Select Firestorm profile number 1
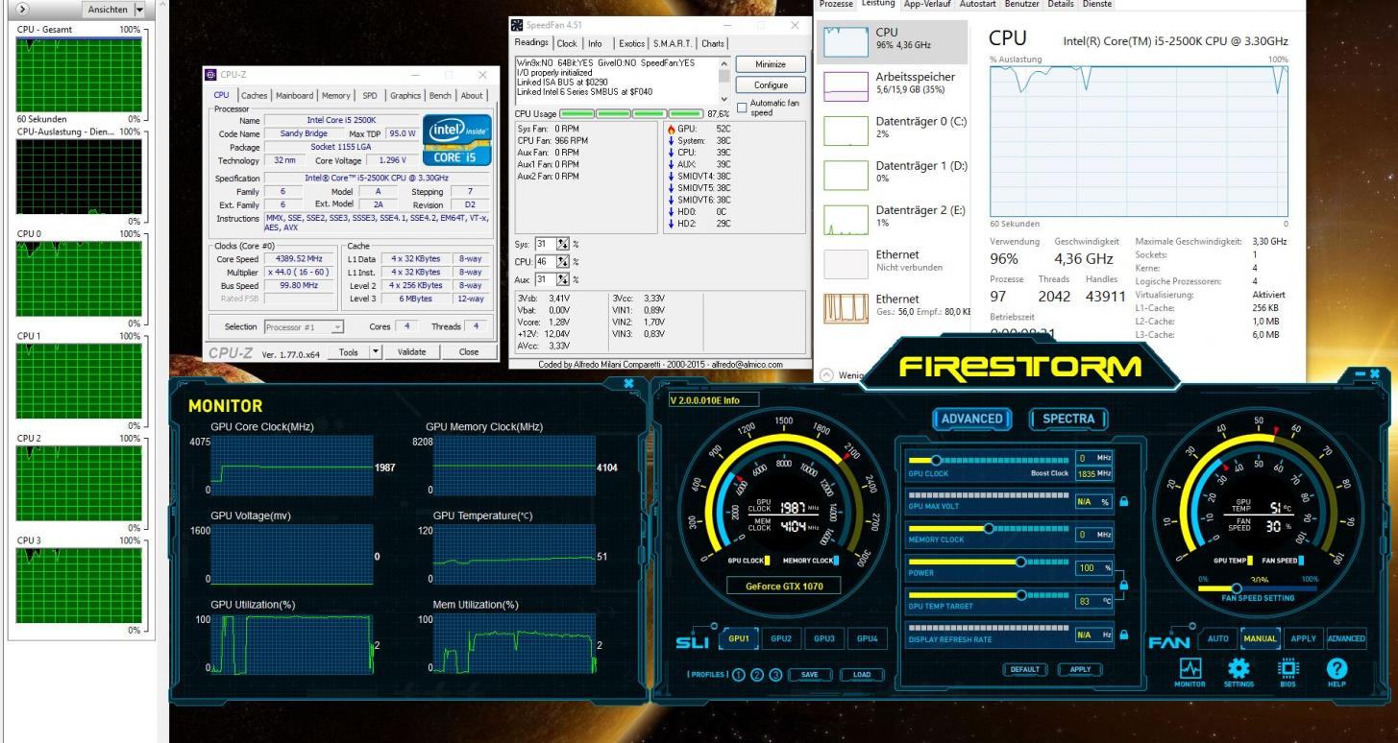Screen dimensions: 1398x743 [x=738, y=675]
